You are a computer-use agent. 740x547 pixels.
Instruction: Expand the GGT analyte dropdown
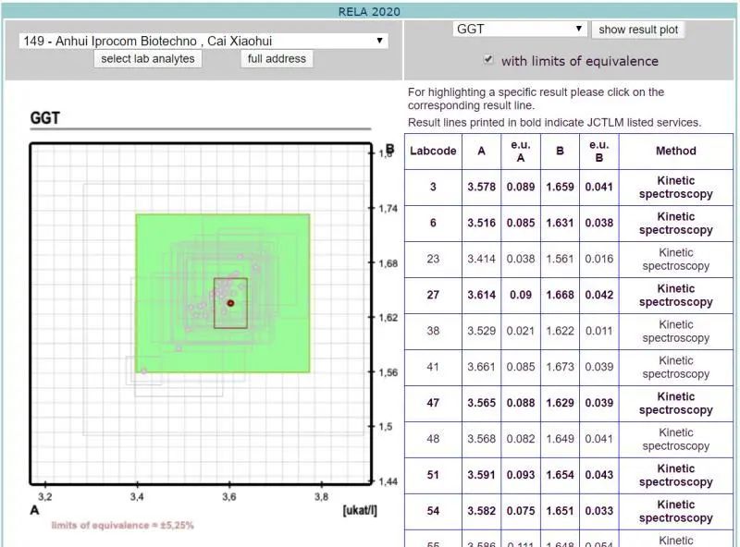pos(520,29)
